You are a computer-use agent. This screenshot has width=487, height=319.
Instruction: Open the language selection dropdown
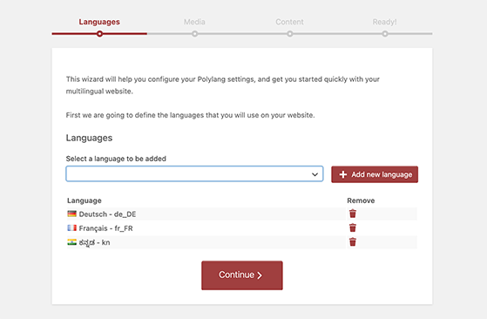(x=194, y=174)
